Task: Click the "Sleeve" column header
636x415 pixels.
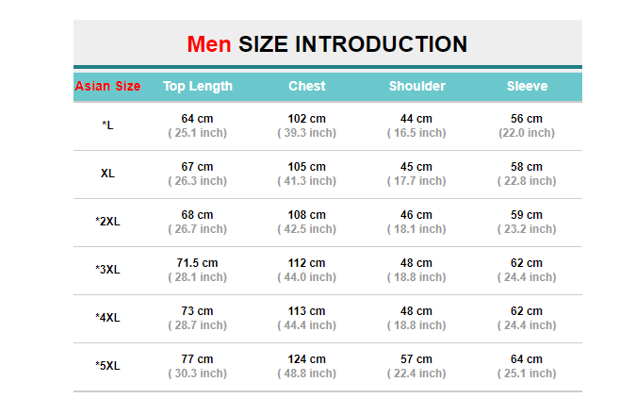Action: [527, 87]
